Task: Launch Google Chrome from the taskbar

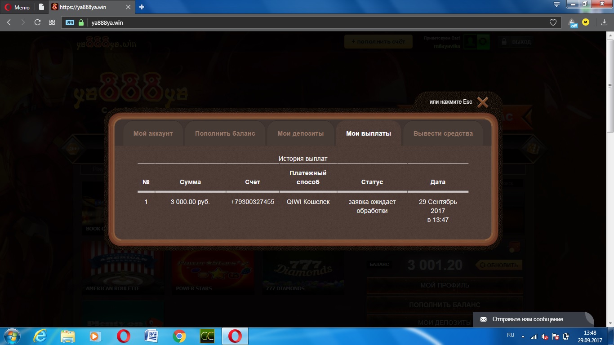Action: (x=179, y=336)
